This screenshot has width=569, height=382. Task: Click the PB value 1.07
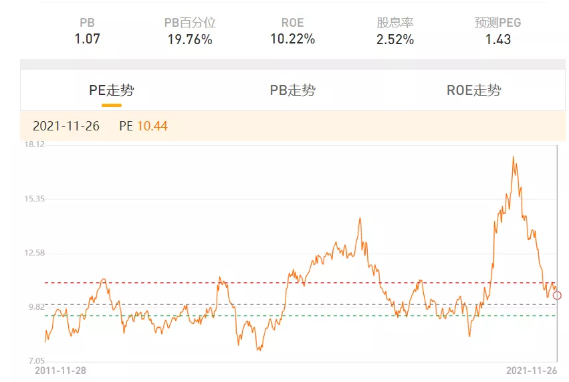[x=87, y=39]
